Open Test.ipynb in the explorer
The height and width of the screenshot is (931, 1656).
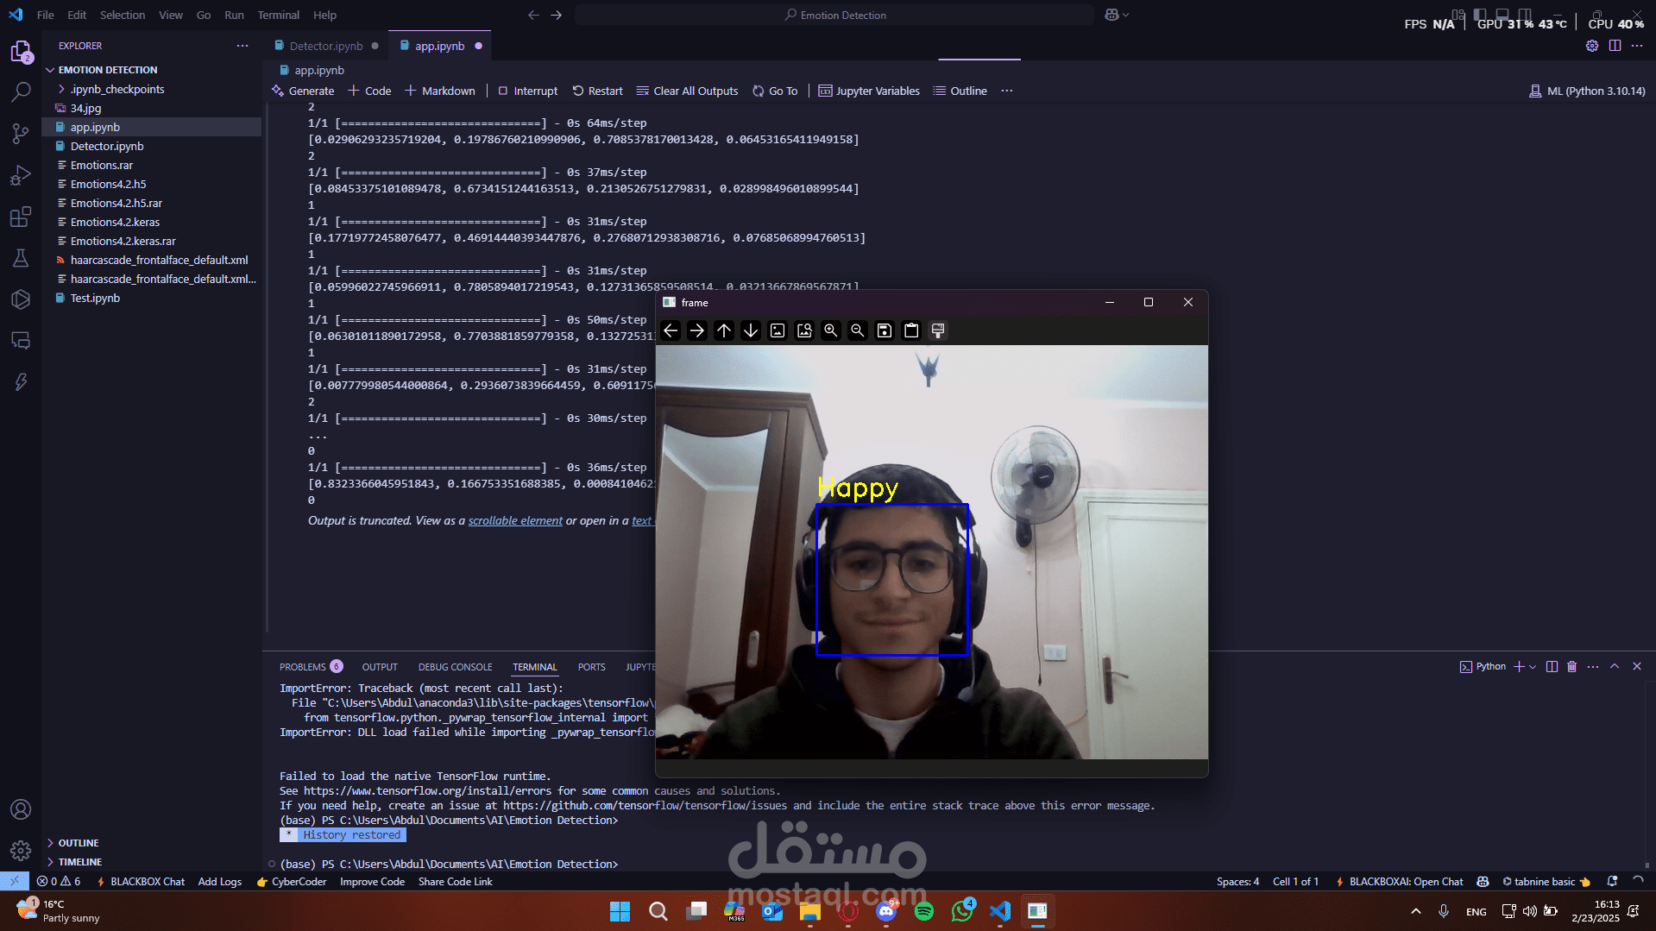(x=95, y=298)
